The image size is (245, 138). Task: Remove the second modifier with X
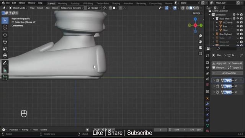[236, 86]
